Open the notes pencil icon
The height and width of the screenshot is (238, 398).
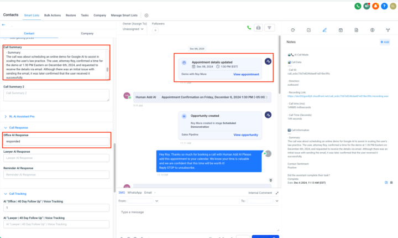324,30
